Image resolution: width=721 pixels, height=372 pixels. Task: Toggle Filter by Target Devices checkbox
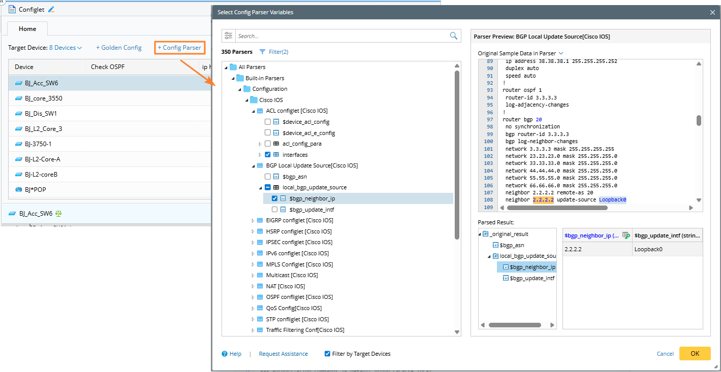[x=327, y=354]
